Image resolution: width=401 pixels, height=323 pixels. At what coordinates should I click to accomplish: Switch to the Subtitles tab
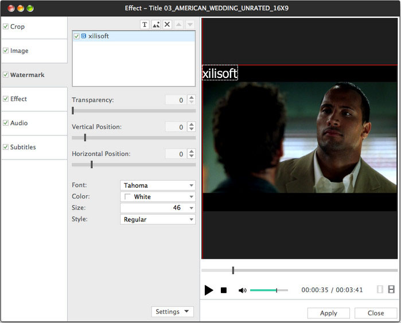click(x=34, y=147)
